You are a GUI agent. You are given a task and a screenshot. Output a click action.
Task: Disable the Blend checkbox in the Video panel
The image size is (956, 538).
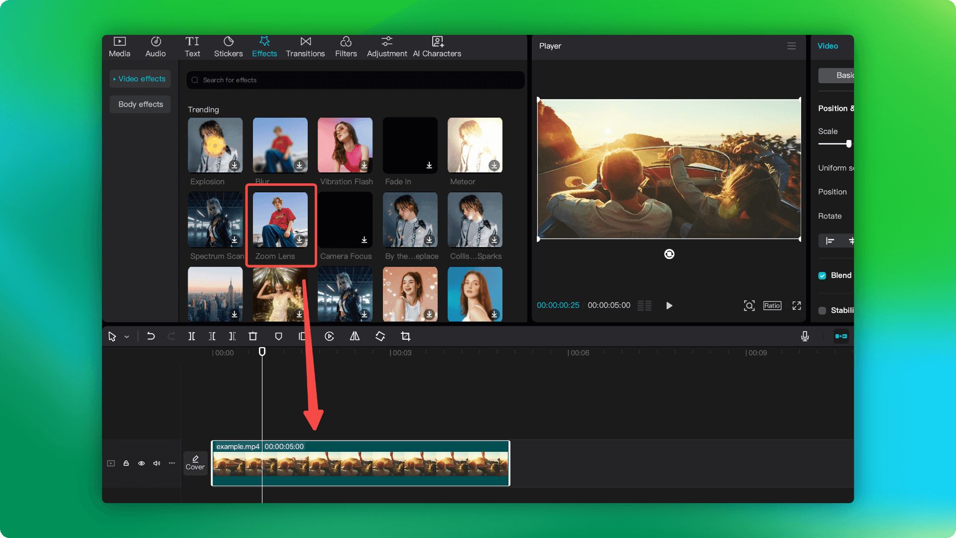click(823, 275)
